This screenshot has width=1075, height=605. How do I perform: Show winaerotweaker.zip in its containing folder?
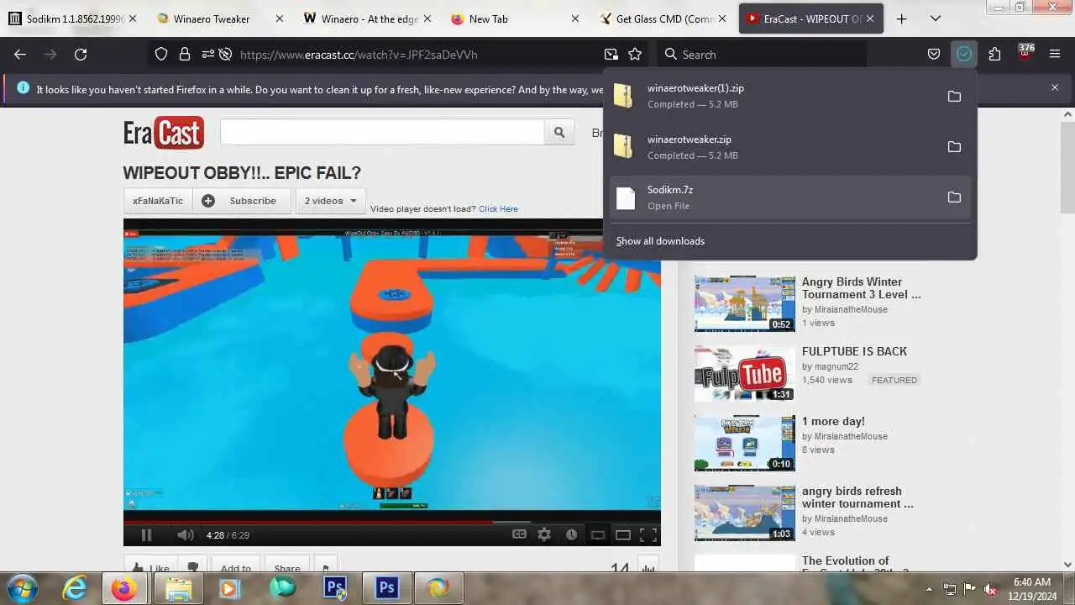[954, 147]
